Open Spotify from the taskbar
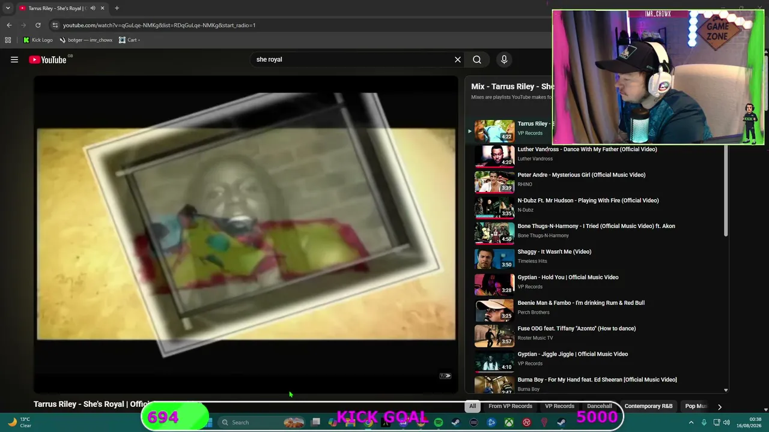 click(x=439, y=422)
